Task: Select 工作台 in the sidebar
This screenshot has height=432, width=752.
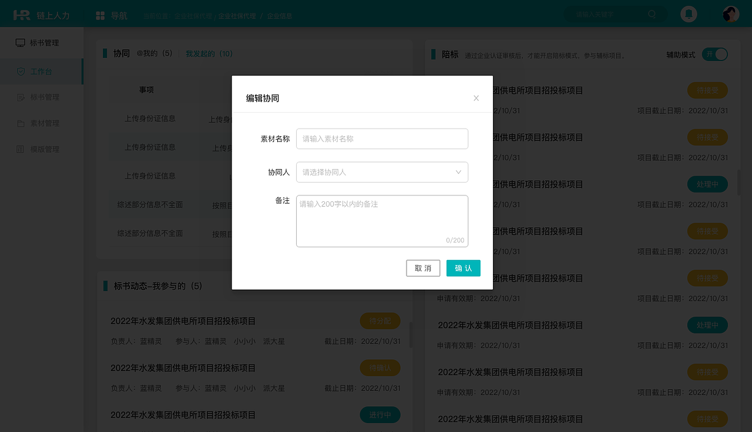Action: click(x=42, y=71)
